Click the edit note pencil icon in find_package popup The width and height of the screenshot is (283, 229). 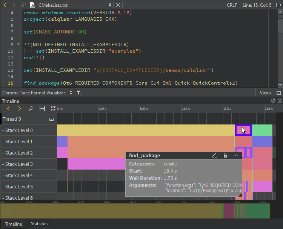point(214,155)
